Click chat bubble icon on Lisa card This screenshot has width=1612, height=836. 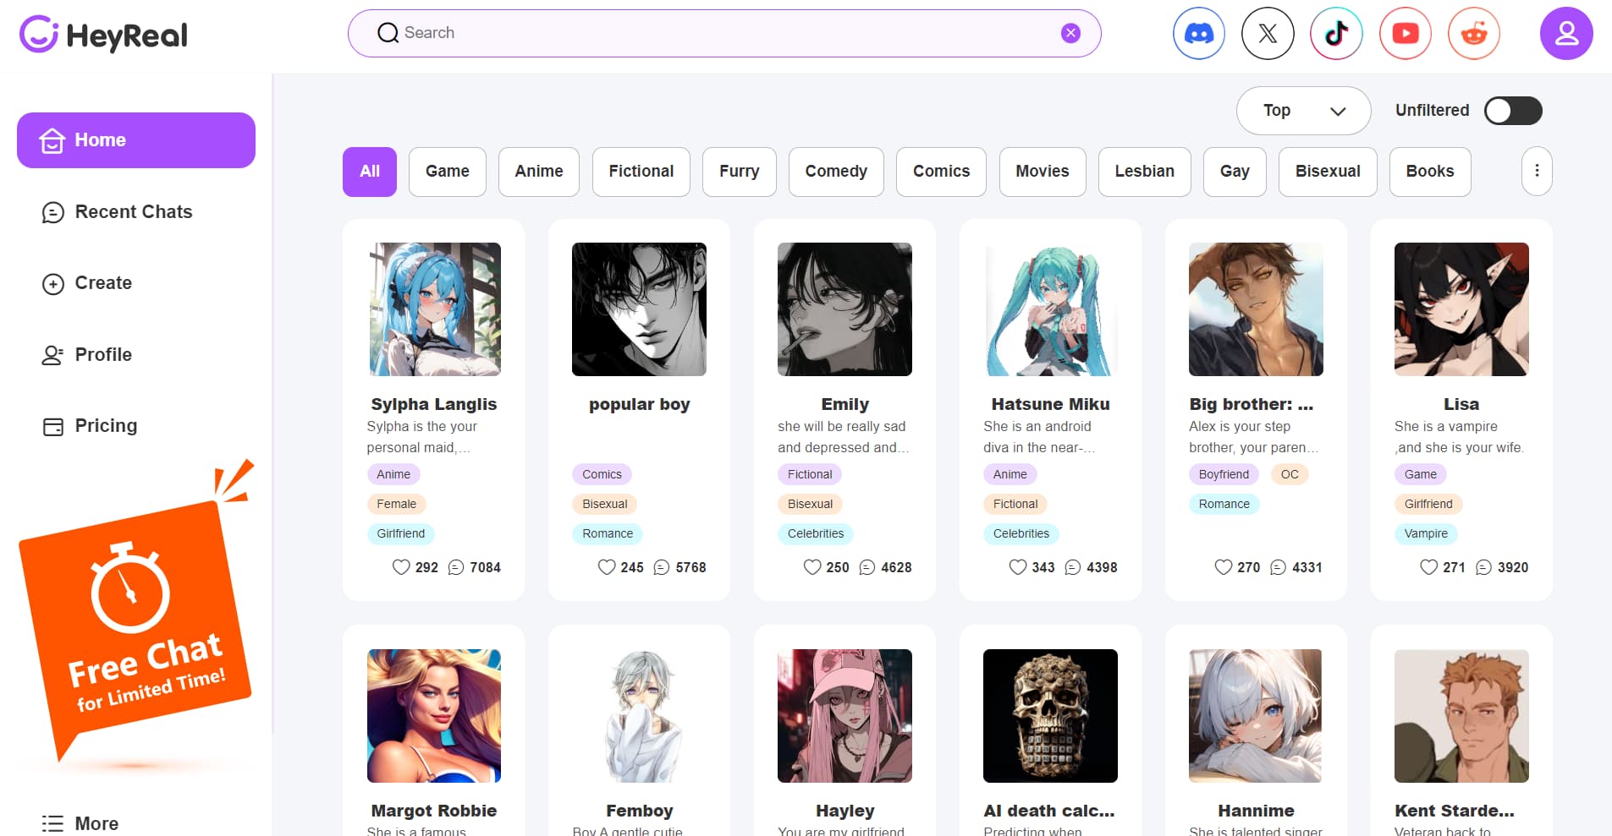point(1484,567)
